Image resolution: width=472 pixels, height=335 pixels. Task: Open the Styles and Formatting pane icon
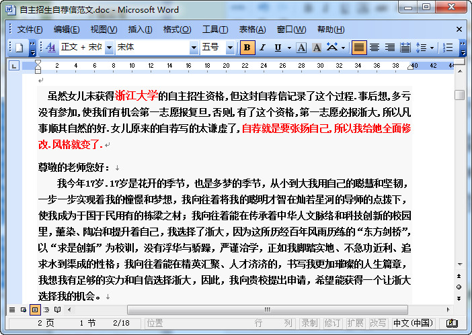pyautogui.click(x=50, y=48)
